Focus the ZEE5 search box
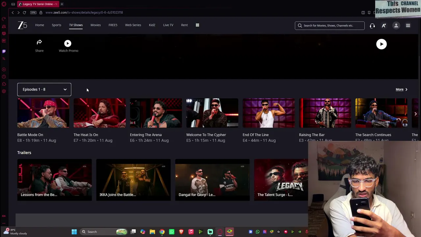421x237 pixels. click(x=330, y=25)
